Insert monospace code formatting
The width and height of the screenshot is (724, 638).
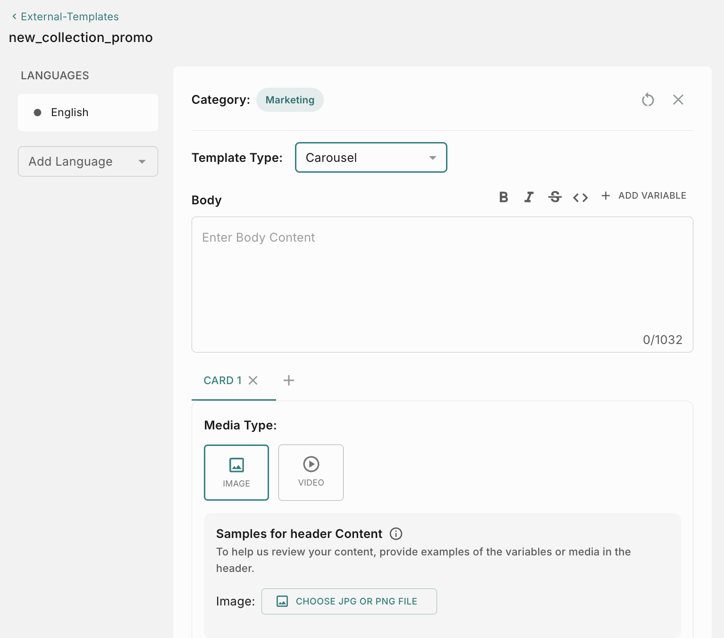tap(580, 197)
